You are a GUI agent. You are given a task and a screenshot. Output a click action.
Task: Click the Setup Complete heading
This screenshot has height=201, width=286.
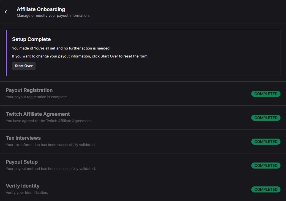click(x=31, y=39)
